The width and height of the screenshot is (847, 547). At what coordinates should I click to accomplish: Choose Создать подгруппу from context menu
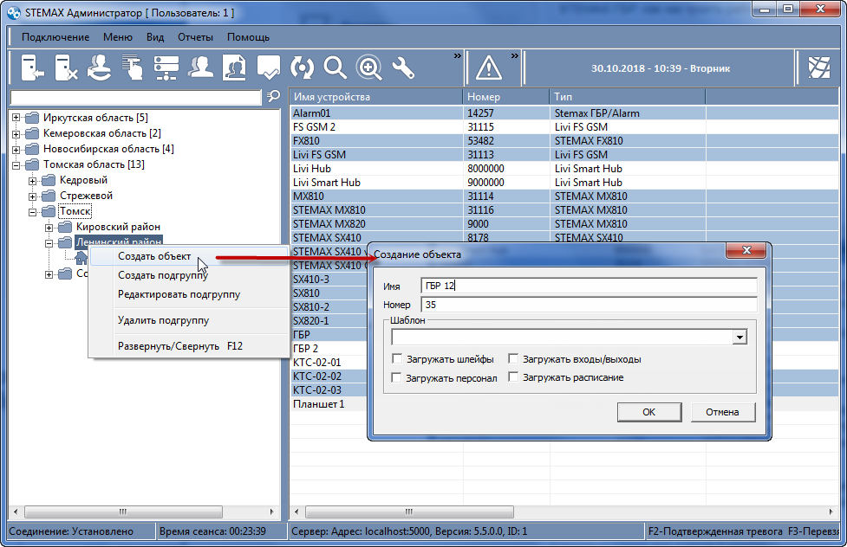163,275
